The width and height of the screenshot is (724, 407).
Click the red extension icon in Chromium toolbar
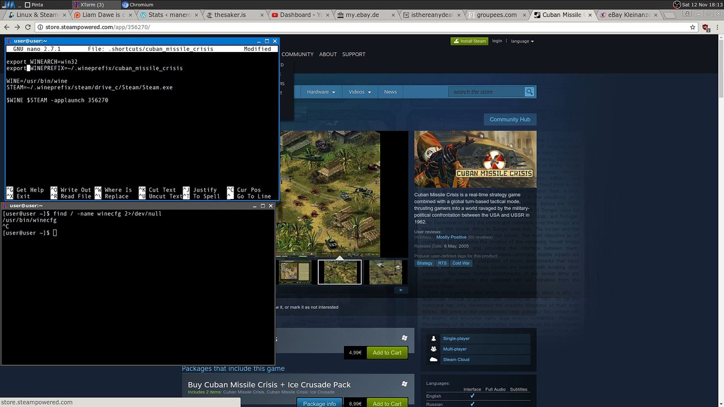pos(706,27)
